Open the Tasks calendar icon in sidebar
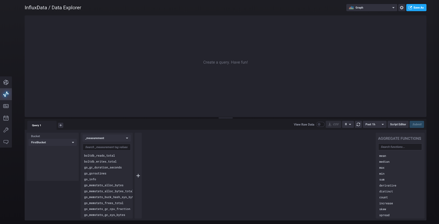This screenshot has height=224, width=439. pyautogui.click(x=6, y=118)
